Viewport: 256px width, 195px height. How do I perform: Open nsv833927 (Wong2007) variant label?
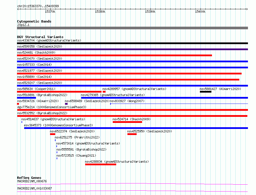(x=127, y=101)
